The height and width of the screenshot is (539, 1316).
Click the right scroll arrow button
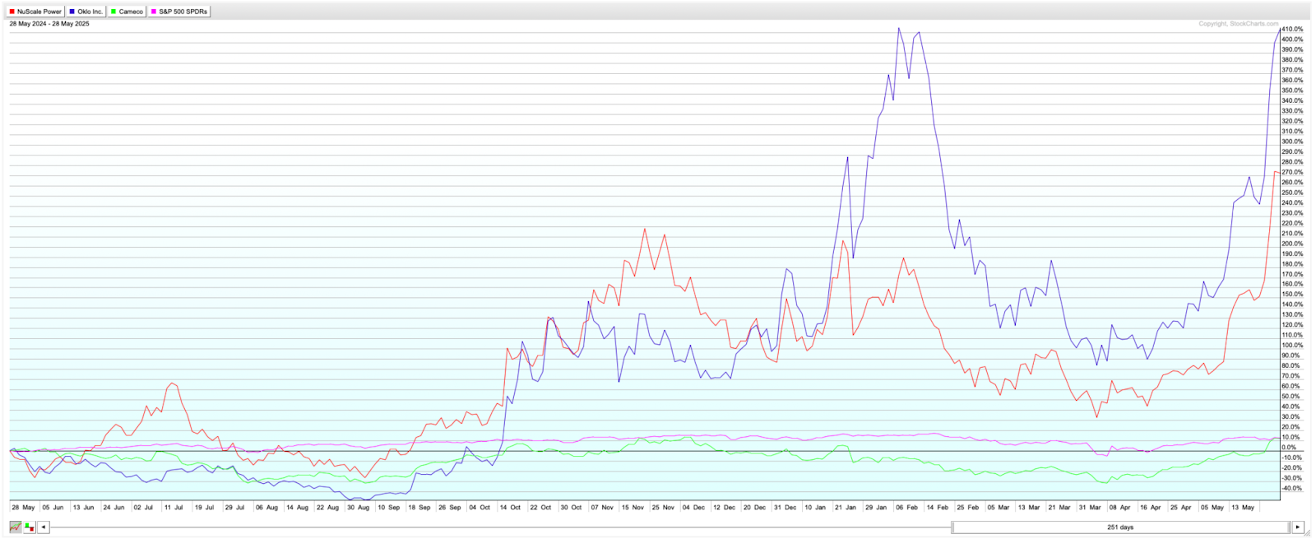tap(1298, 527)
